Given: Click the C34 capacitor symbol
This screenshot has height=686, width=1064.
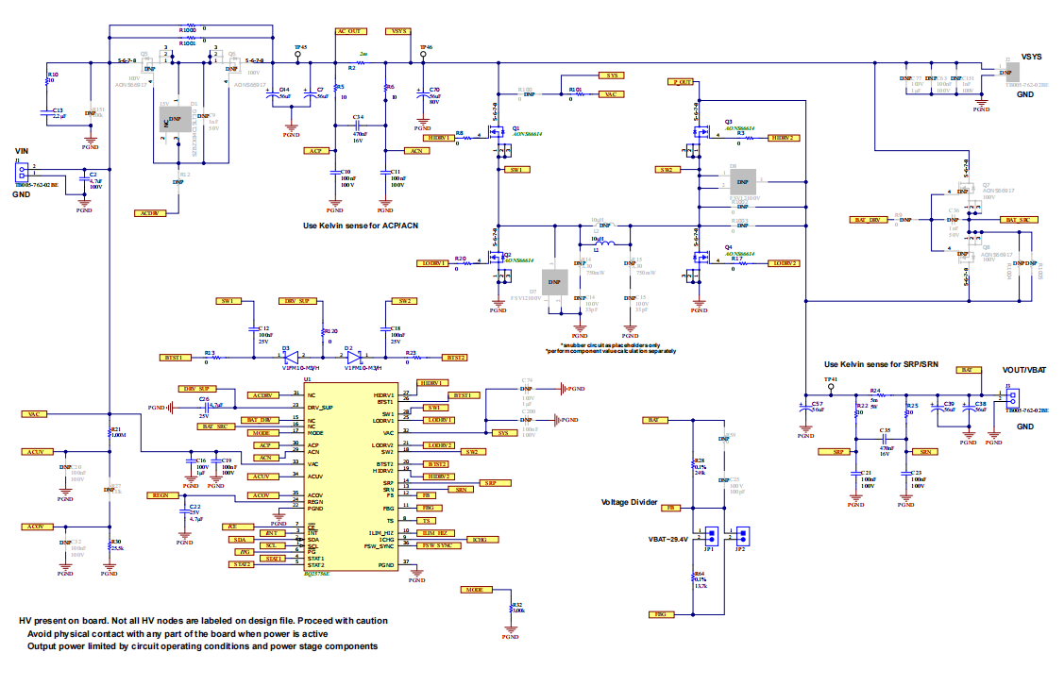Looking at the screenshot, I should pos(359,125).
